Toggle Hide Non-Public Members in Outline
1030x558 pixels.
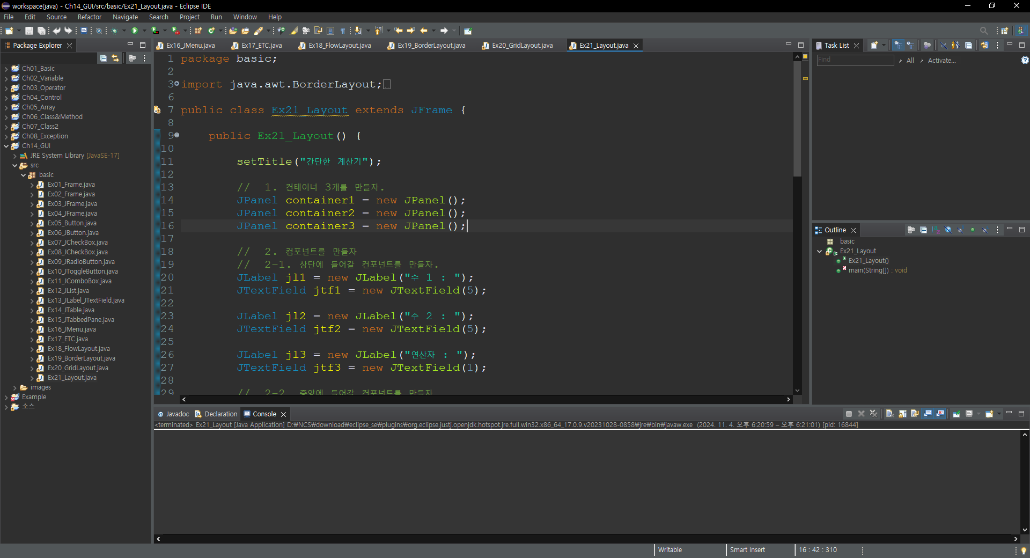click(x=973, y=230)
